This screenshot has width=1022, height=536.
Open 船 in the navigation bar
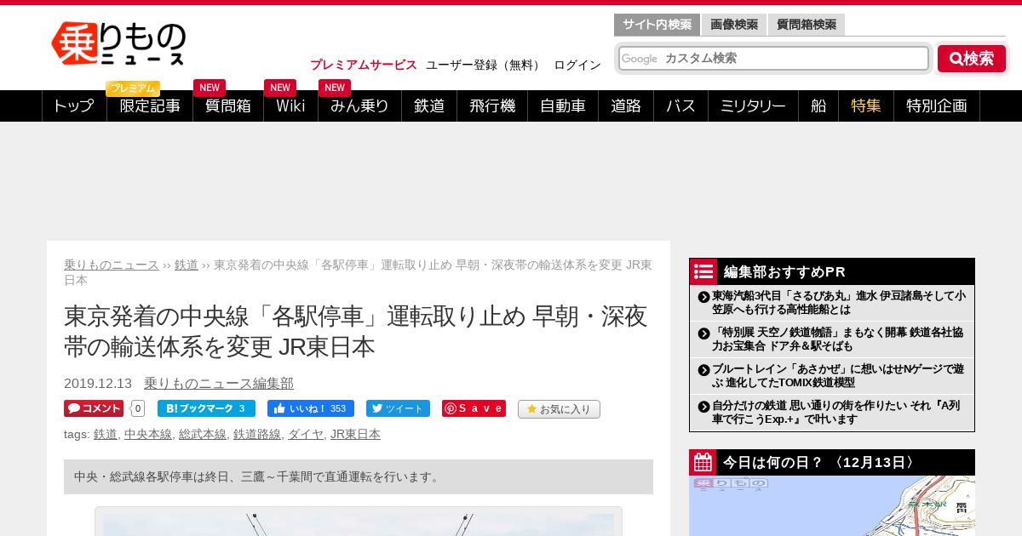click(818, 105)
